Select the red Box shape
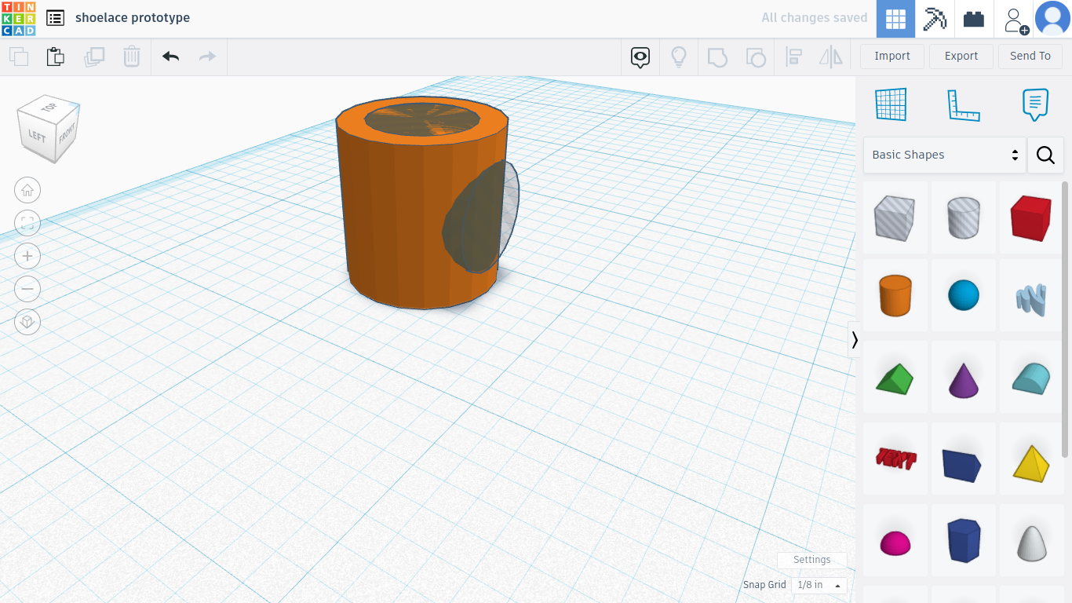This screenshot has width=1072, height=603. coord(1031,217)
